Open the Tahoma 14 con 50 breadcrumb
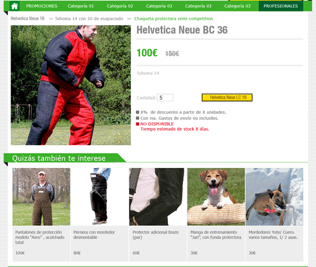Screen dimensions: 316x267 [x=89, y=18]
